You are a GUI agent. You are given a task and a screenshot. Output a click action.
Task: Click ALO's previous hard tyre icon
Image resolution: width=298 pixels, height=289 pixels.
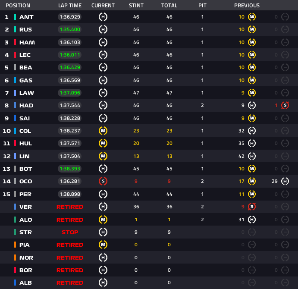coord(252,219)
